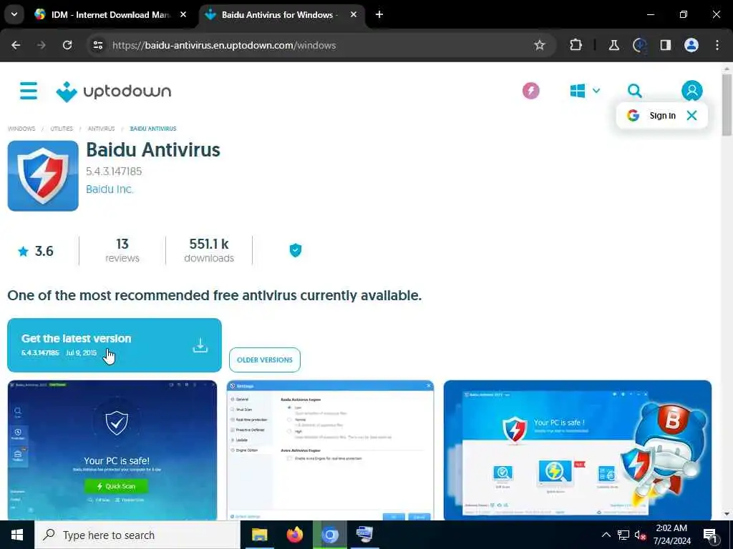The image size is (733, 549).
Task: Open the Settings dialog screenshot
Action: point(330,450)
